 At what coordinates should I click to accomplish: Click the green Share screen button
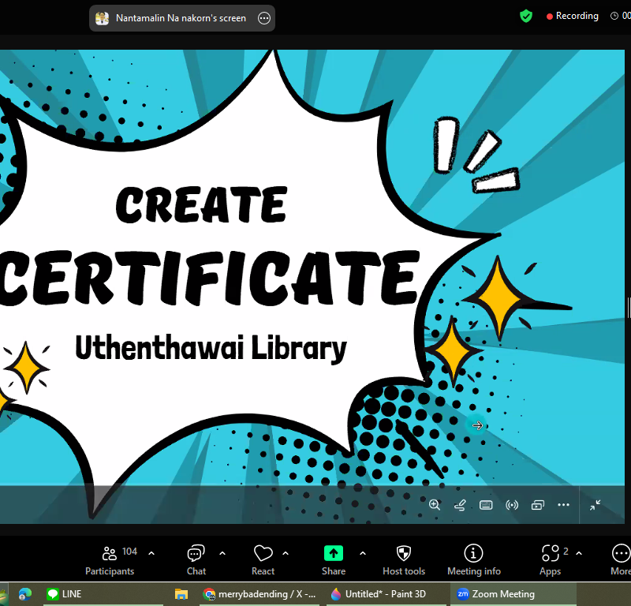tap(334, 554)
